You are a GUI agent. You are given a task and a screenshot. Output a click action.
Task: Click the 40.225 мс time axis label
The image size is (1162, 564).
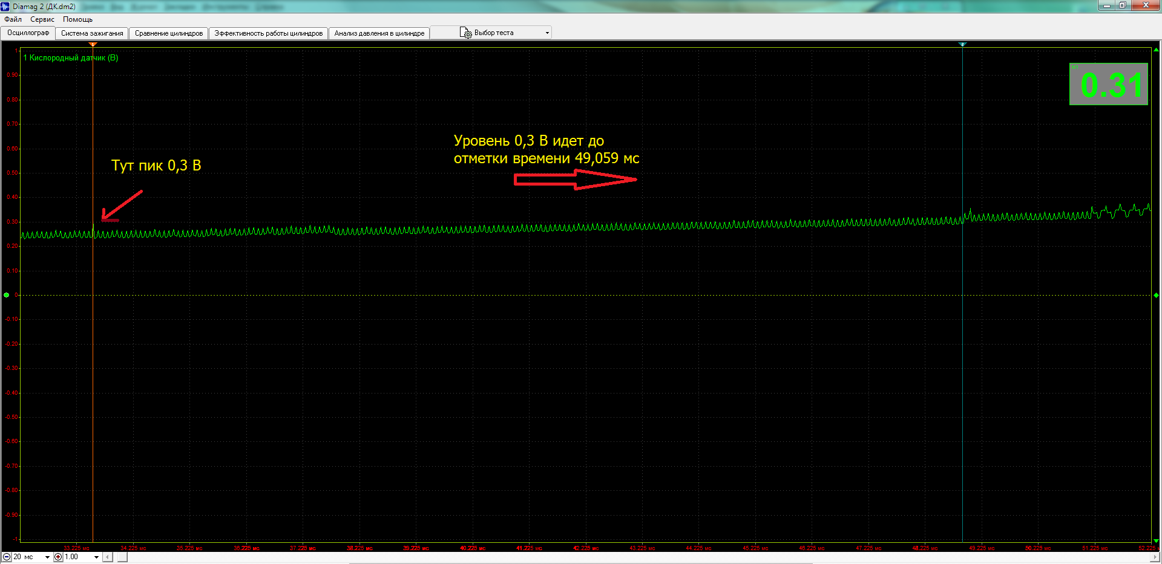coord(473,548)
